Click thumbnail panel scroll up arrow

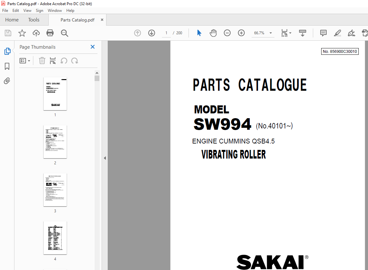click(x=97, y=73)
